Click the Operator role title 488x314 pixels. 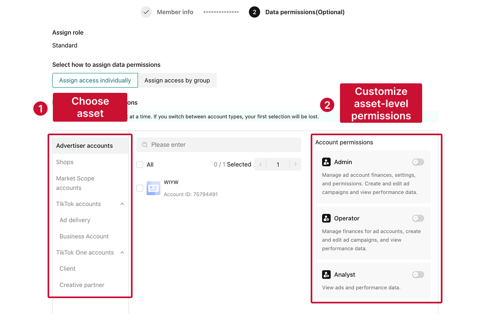point(347,218)
